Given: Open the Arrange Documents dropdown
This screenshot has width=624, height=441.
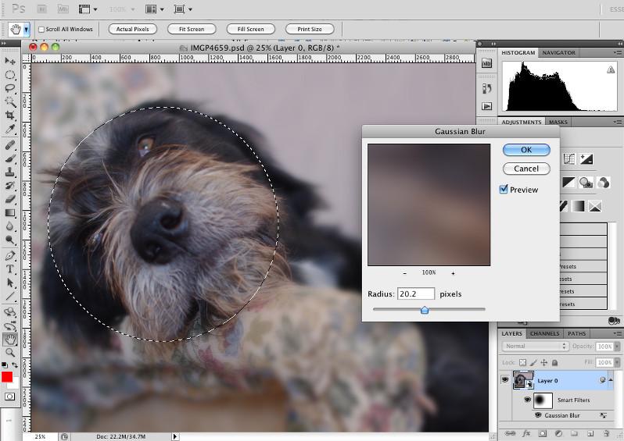Looking at the screenshot, I should click(154, 9).
